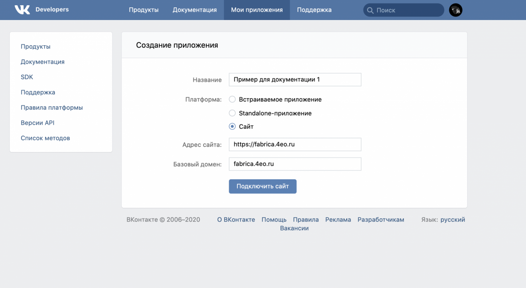Image resolution: width=526 pixels, height=288 pixels.
Task: Click the Базовый домен input field
Action: click(295, 164)
